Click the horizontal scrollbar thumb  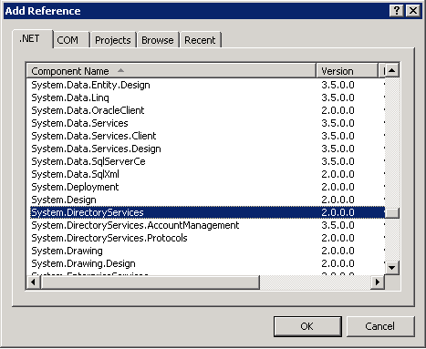click(x=151, y=282)
